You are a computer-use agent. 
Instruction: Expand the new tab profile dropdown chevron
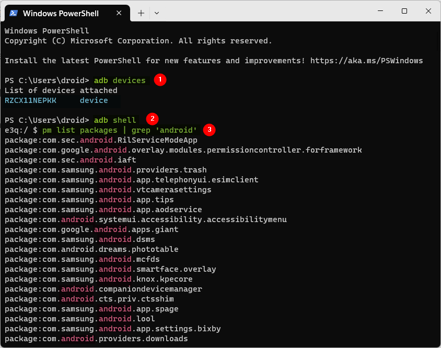click(x=157, y=13)
